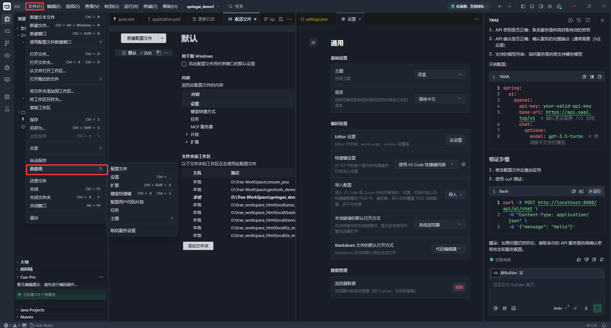Choose 联机服务设置 in the preferences submenu
This screenshot has width=611, height=328.
point(142,231)
